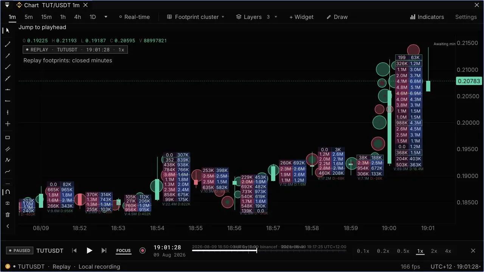
Task: Close the replay control bar
Action: tap(473, 250)
